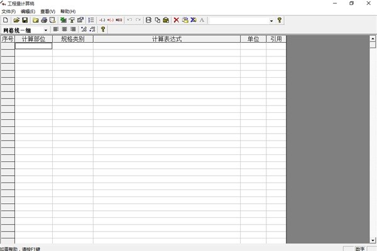The height and width of the screenshot is (251, 377).
Task: Restore down the 工程量计算稿 window
Action: (x=351, y=3)
